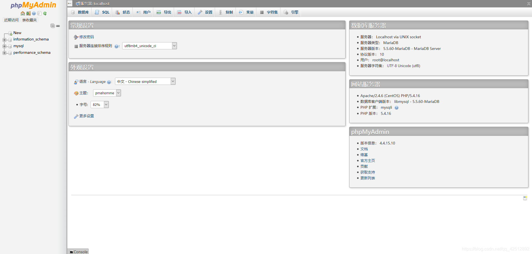This screenshot has height=254, width=532.
Task: Open the Language dropdown Chinese simplified
Action: 145,81
